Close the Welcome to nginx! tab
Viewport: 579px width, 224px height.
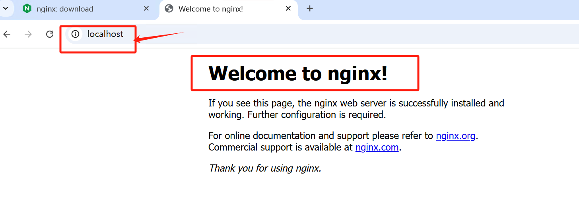point(288,9)
